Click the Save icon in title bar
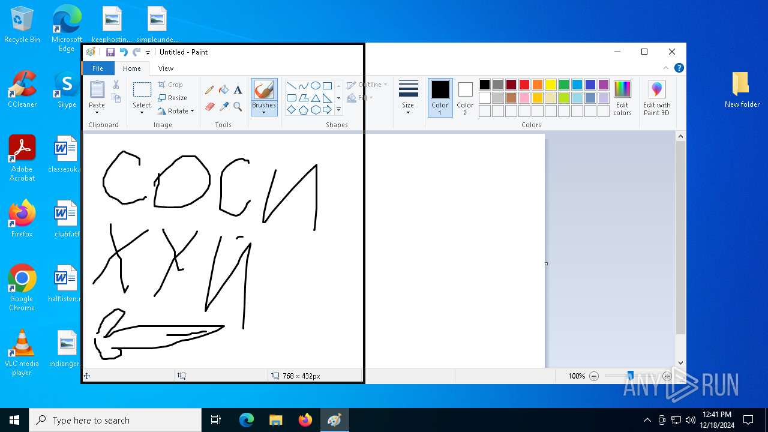Screen dimensions: 768x432 click(110, 52)
